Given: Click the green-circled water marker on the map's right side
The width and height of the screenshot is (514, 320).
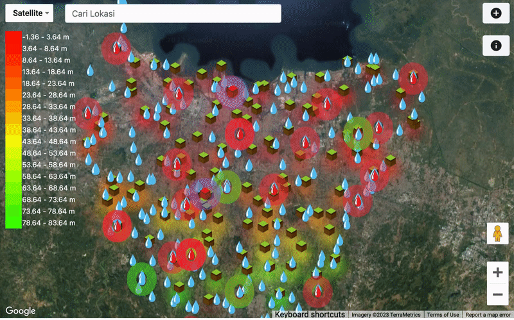Looking at the screenshot, I should coord(357,133).
